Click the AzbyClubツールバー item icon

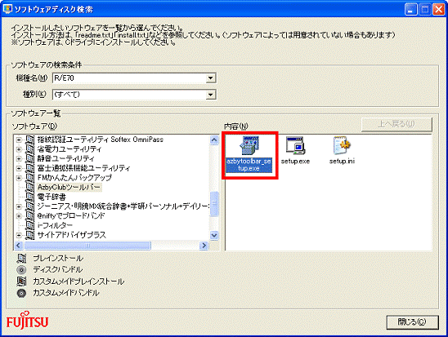click(x=30, y=188)
